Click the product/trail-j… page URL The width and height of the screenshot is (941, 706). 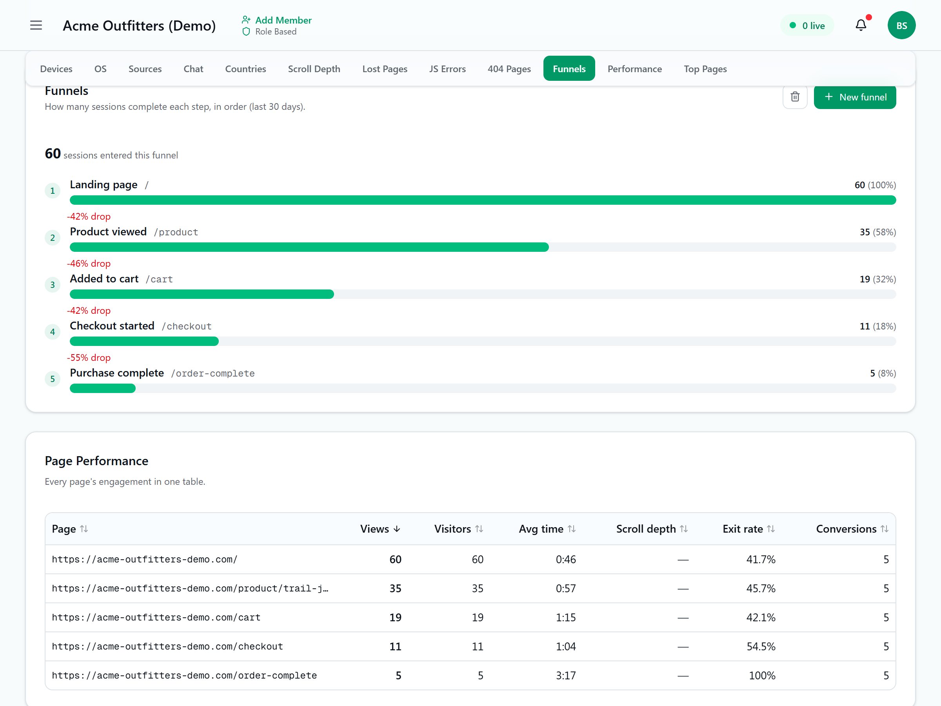190,589
